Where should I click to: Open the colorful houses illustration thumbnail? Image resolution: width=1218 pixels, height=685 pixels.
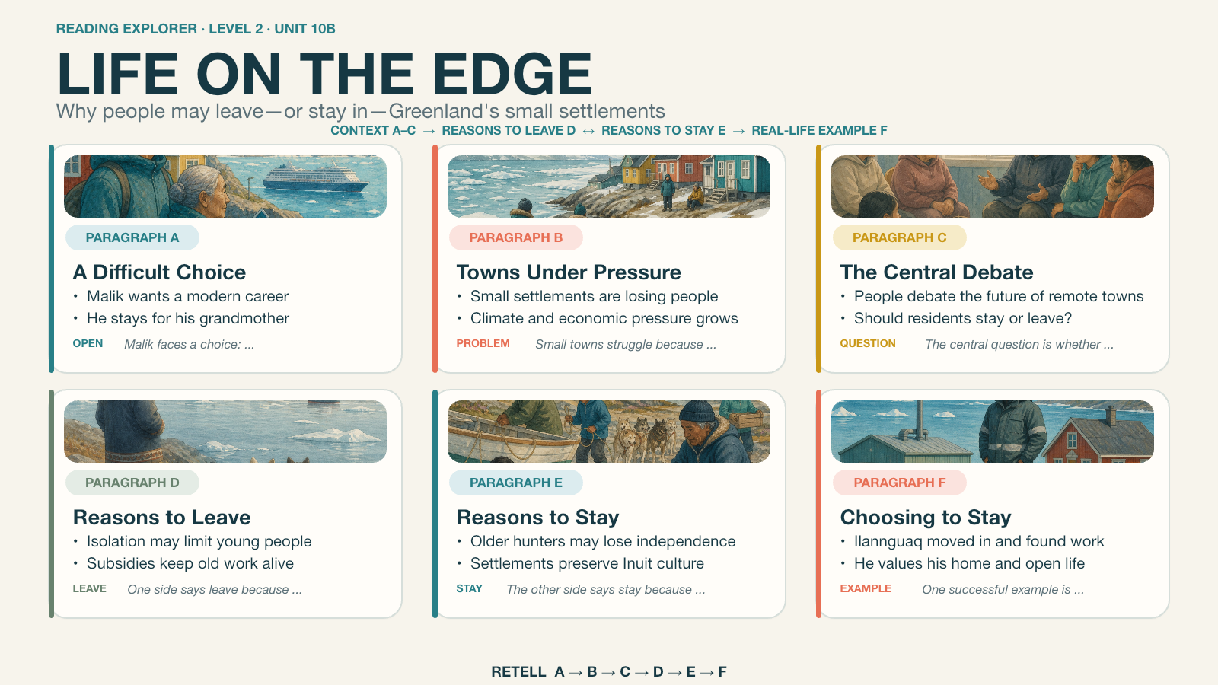[609, 186]
